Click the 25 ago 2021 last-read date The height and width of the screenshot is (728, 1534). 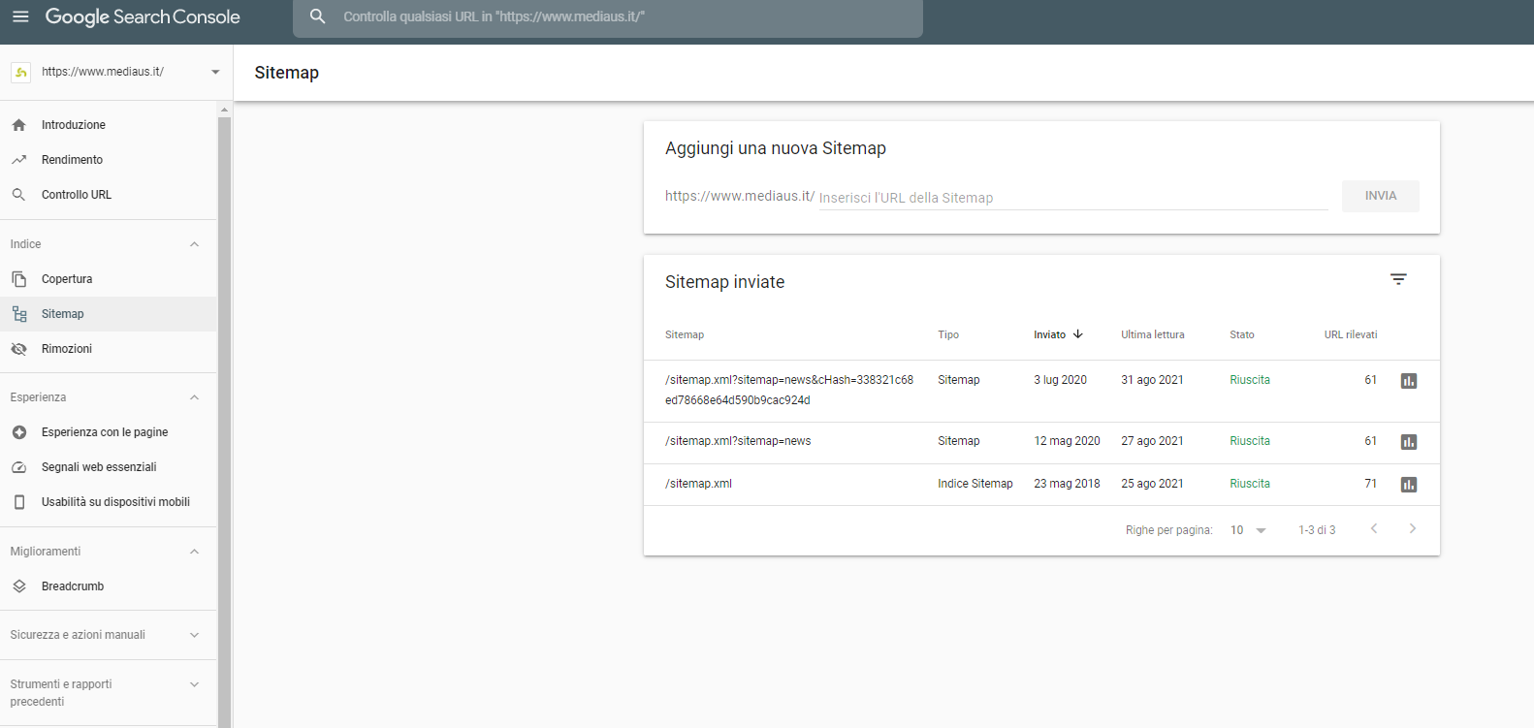1152,484
